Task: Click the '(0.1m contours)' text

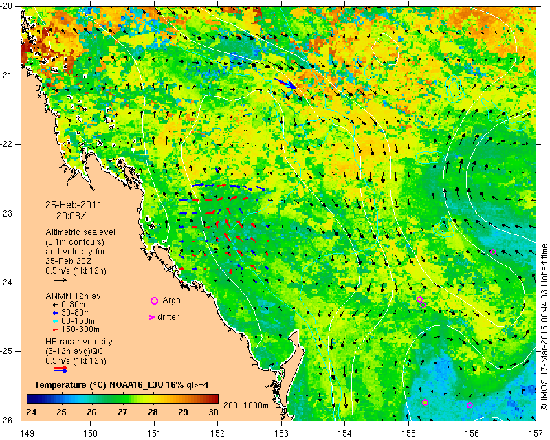Action: (75, 242)
